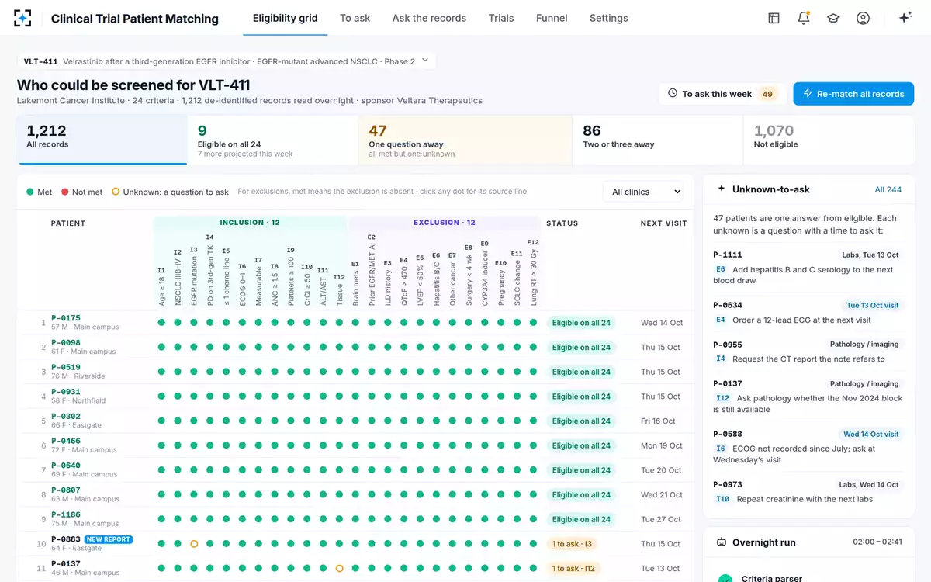This screenshot has width=931, height=582.
Task: Click the E12 dot in P-1186 row
Action: tap(533, 519)
